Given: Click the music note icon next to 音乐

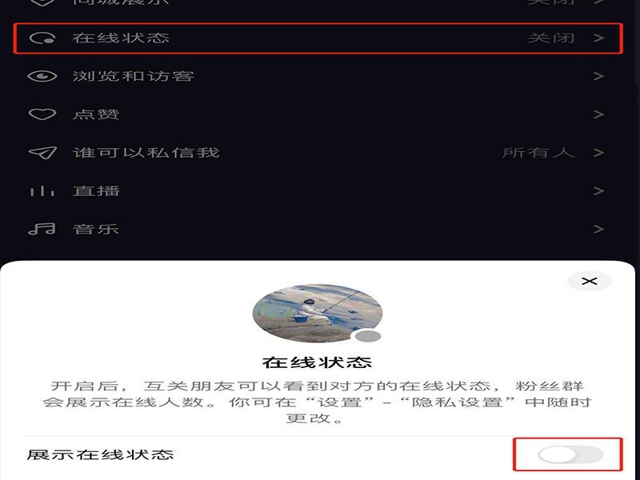Looking at the screenshot, I should click(42, 229).
